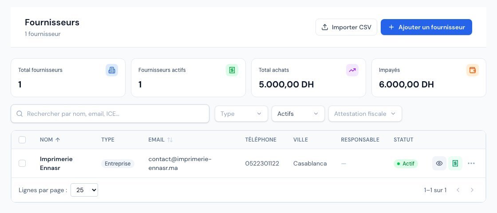Image resolution: width=497 pixels, height=213 pixels.
Task: Click the 1–1 sur 1 pagination text
Action: tap(435, 190)
